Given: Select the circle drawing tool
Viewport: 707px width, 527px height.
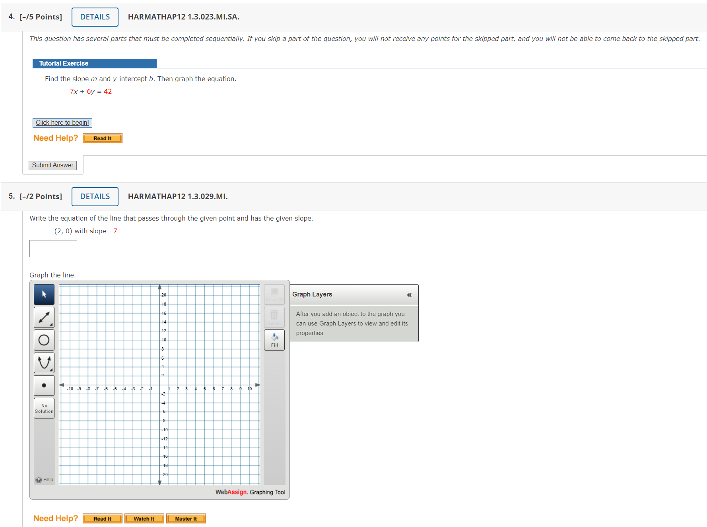Looking at the screenshot, I should 44,339.
